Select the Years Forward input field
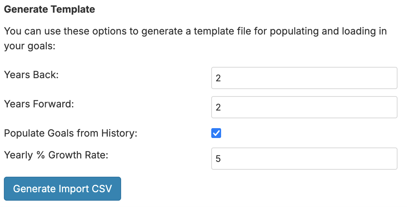Screen dimensions: 407x207 tap(304, 107)
